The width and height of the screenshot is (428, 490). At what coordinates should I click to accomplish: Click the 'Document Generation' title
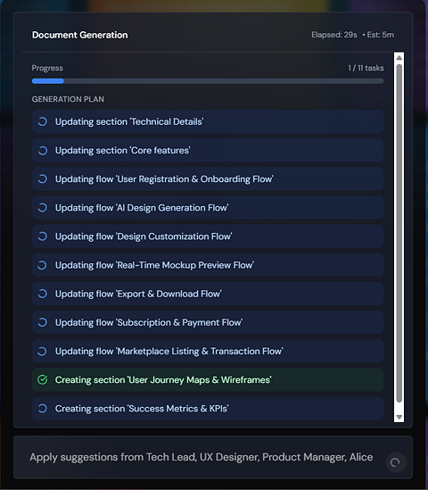80,35
